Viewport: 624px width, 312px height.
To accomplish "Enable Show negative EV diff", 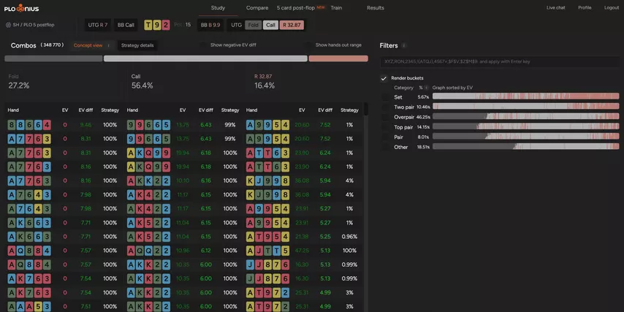I will point(203,45).
